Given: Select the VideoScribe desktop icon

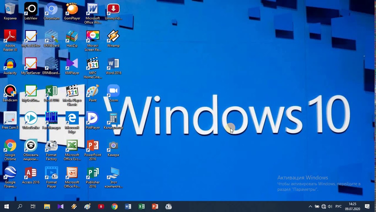Looking at the screenshot, I should click(31, 121).
